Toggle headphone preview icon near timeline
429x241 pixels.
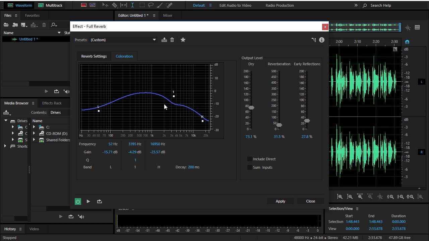click(x=407, y=42)
